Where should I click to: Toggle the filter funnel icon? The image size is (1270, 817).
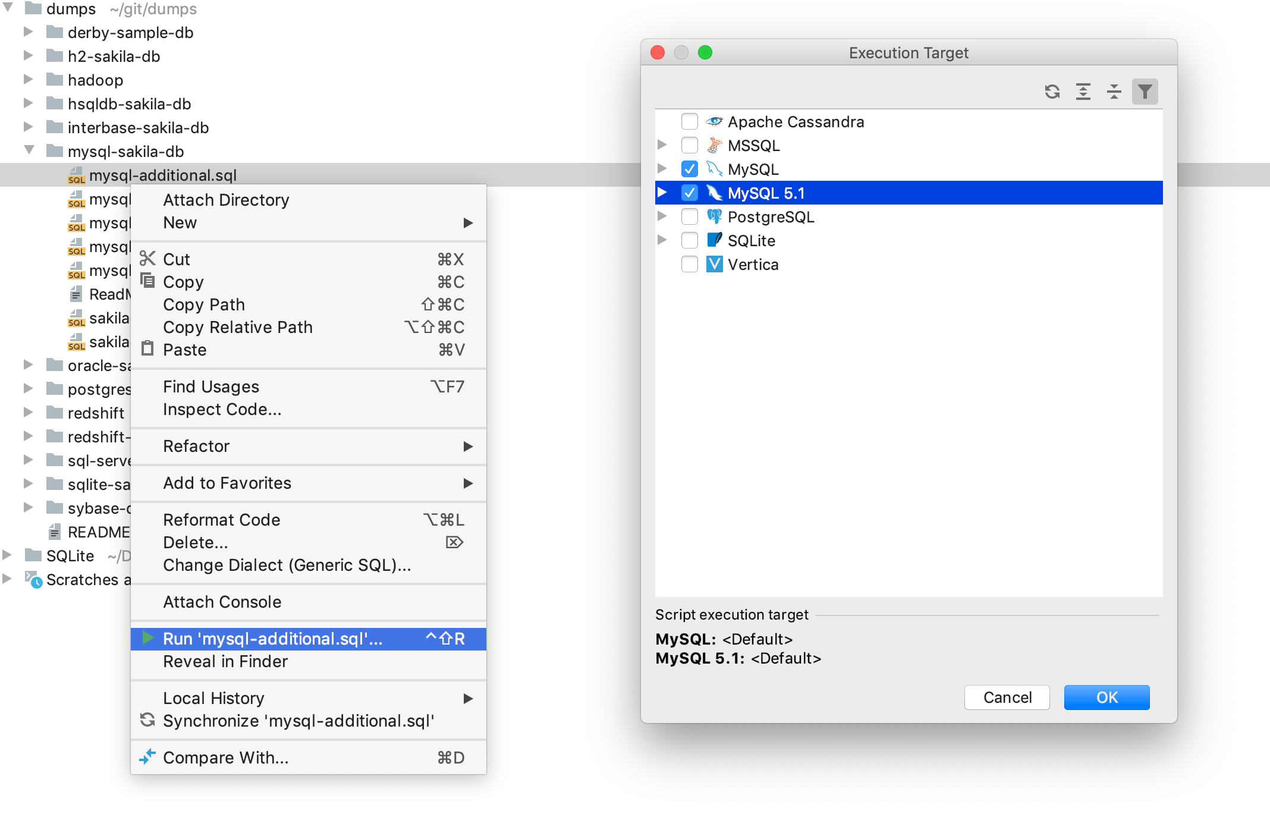(x=1145, y=92)
